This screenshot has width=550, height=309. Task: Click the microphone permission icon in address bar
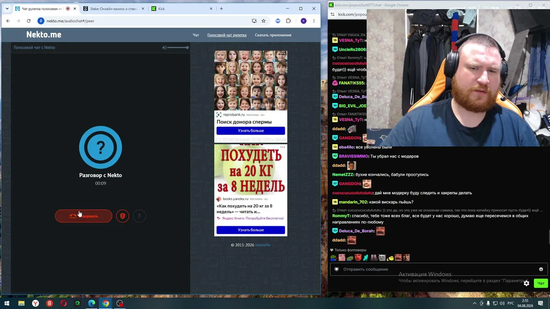41,21
